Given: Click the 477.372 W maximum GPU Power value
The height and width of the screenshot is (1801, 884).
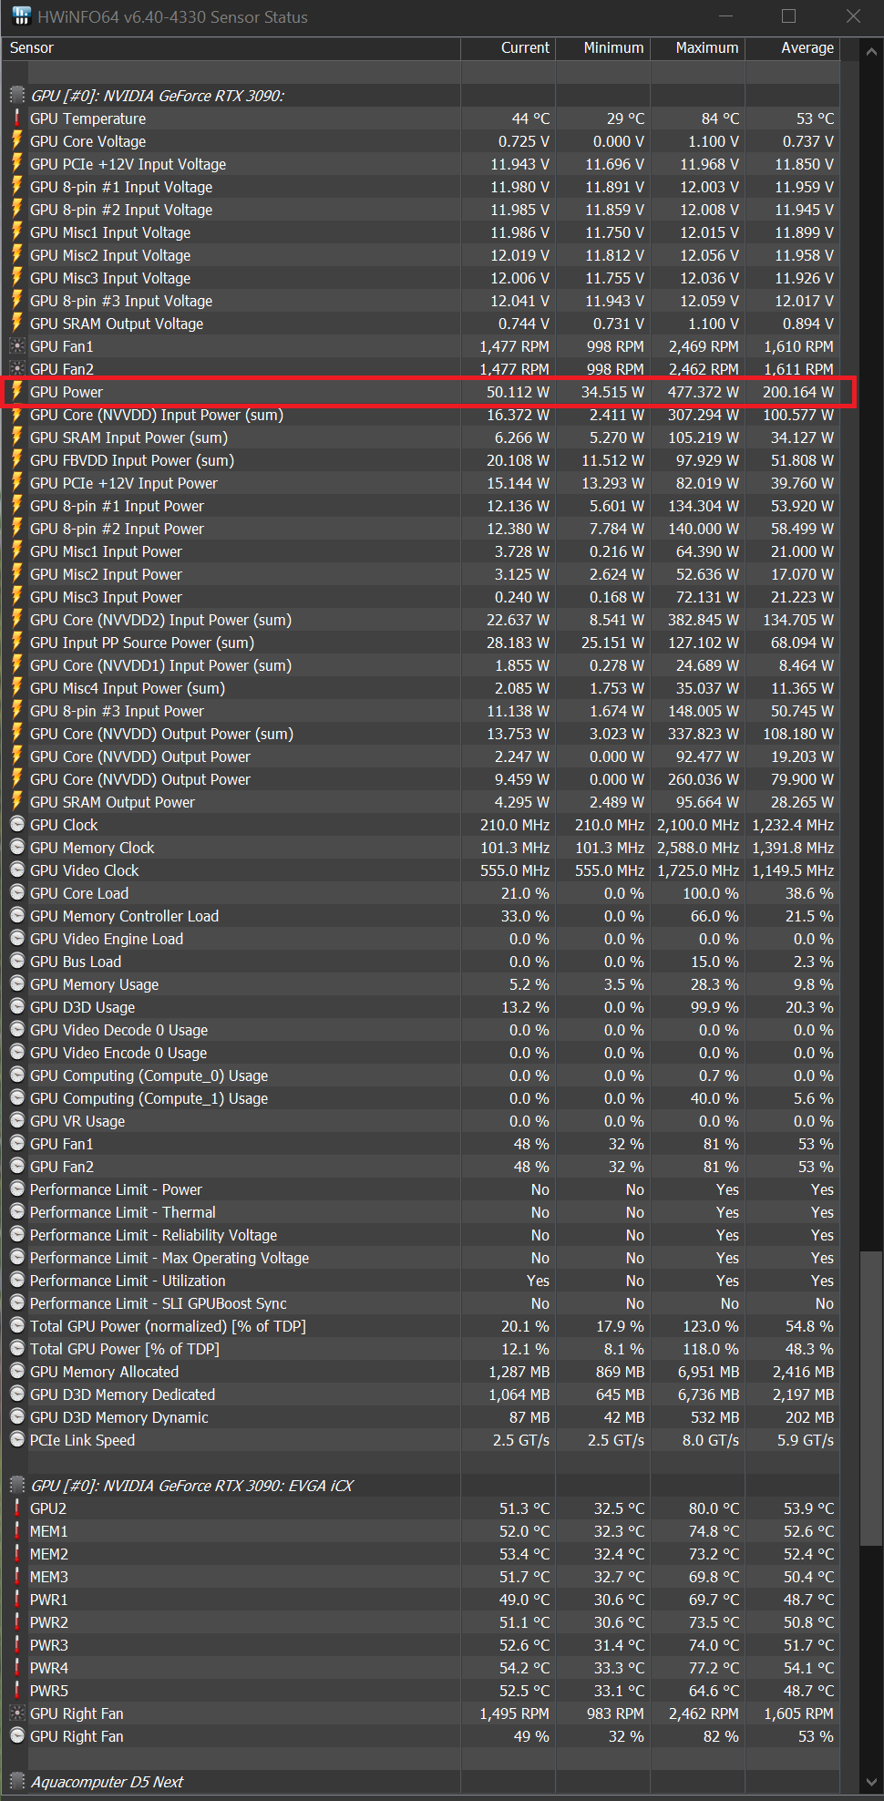Looking at the screenshot, I should (703, 392).
